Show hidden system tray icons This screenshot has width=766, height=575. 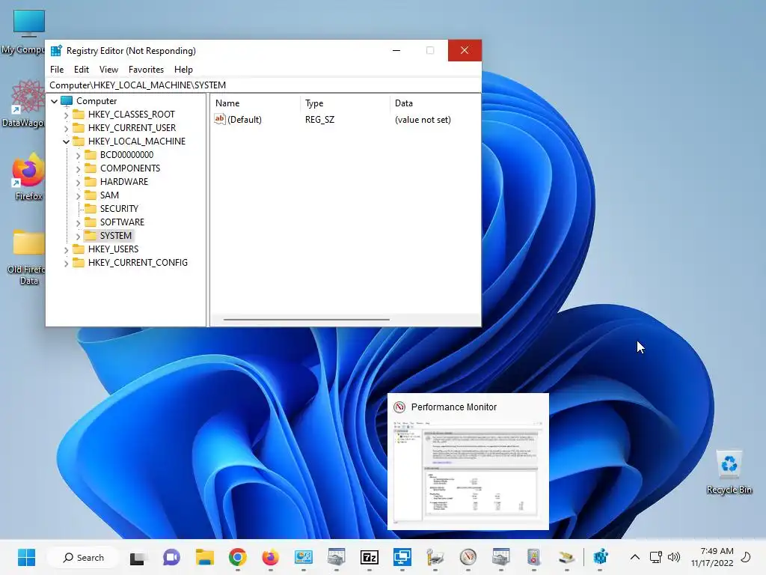click(634, 557)
